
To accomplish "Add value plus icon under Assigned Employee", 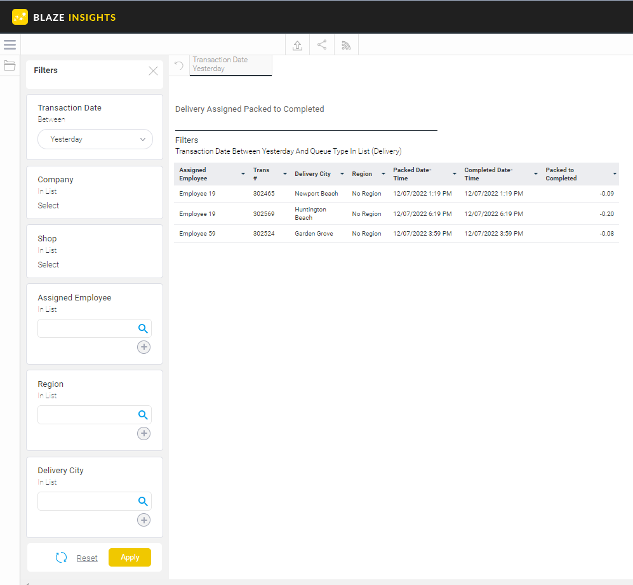I will [143, 347].
